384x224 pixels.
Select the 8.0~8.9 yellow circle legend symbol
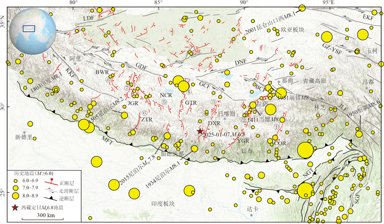[15, 195]
